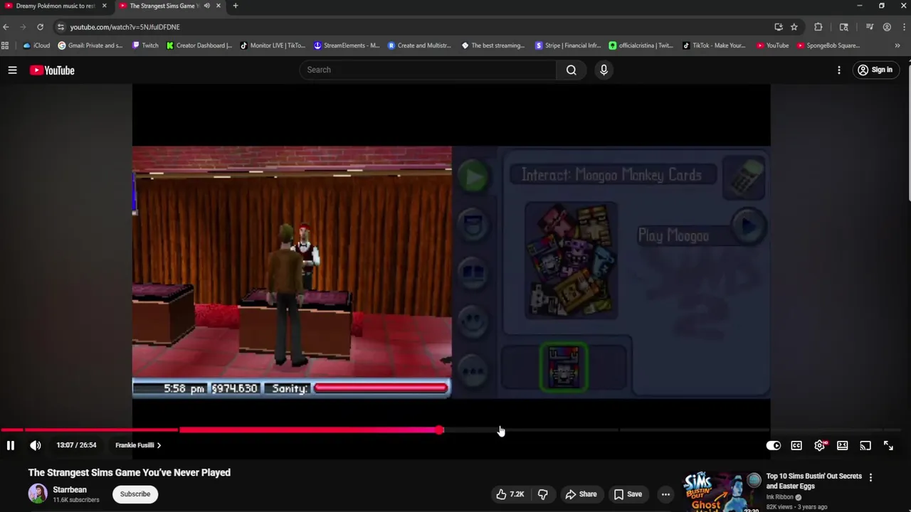911x512 pixels.
Task: Seek the video progress bar scrubber
Action: tap(440, 430)
